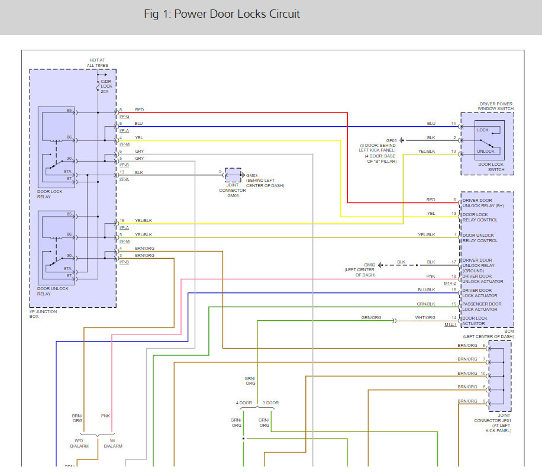Click the 'DRIVER POWER WINDOW SWITCH' label
The height and width of the screenshot is (473, 542).
point(496,106)
